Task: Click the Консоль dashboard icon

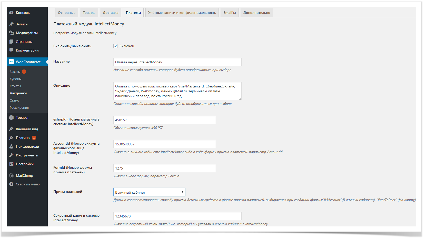Action: (11, 13)
